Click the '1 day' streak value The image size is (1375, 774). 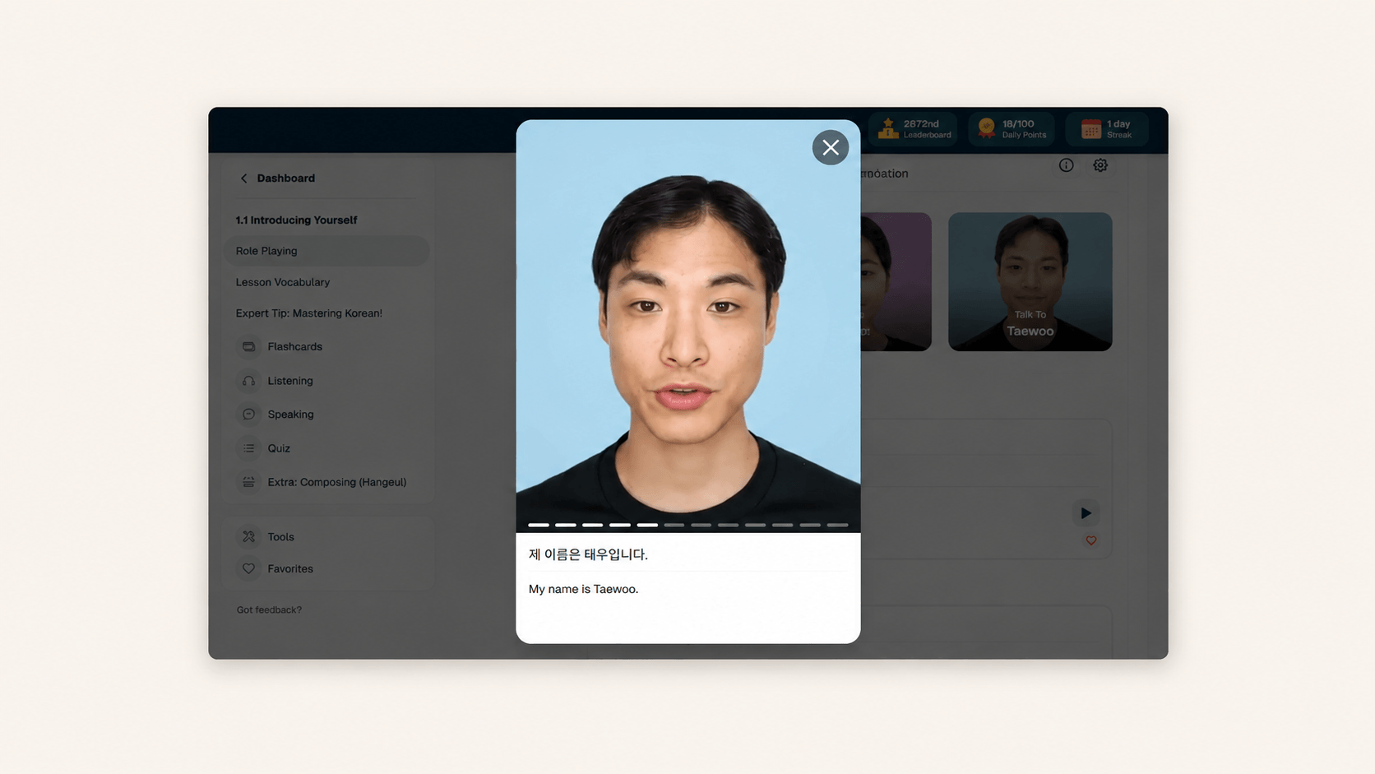tap(1118, 124)
